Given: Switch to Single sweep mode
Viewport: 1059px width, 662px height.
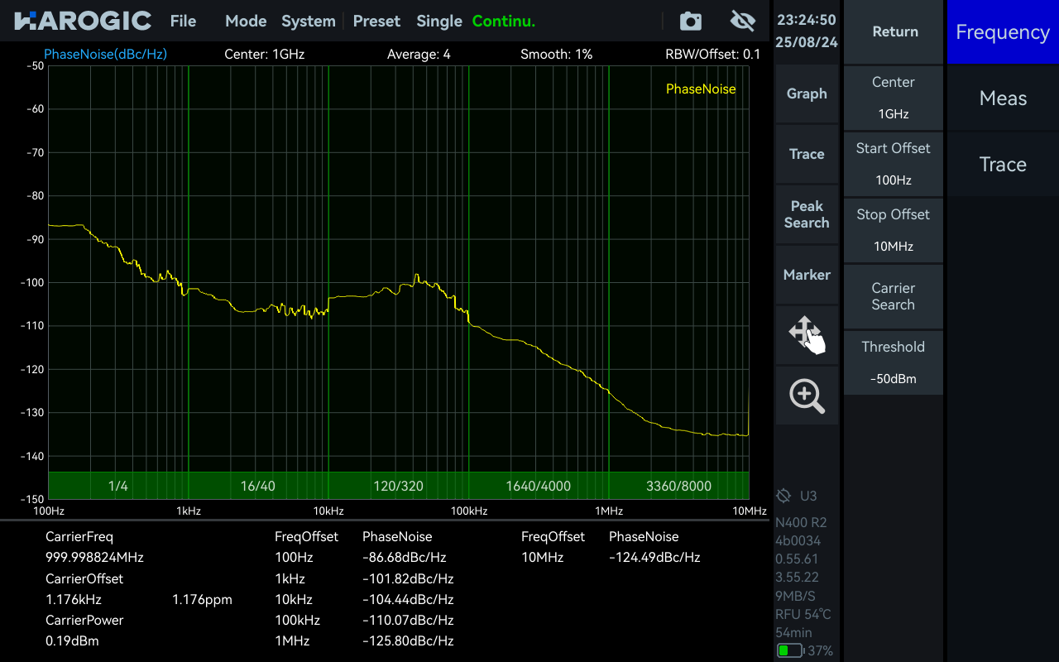Looking at the screenshot, I should [438, 22].
